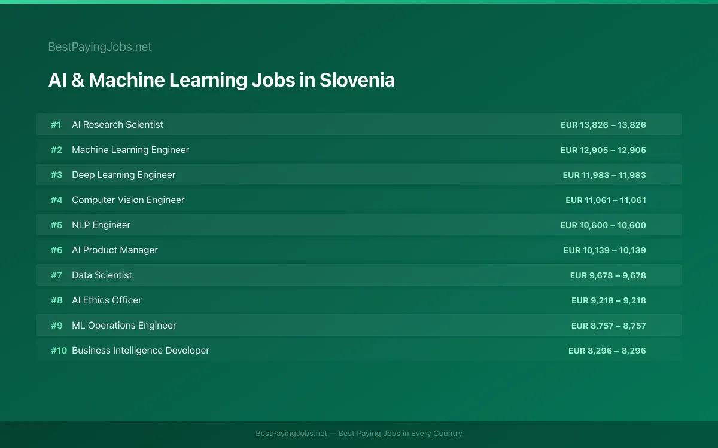Image resolution: width=718 pixels, height=448 pixels.
Task: Click salary EUR 9,678 – 9,678
Action: click(608, 275)
